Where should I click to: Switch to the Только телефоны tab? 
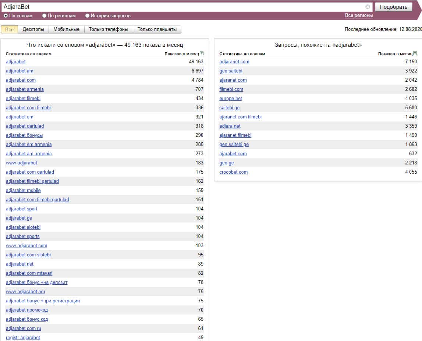point(109,29)
